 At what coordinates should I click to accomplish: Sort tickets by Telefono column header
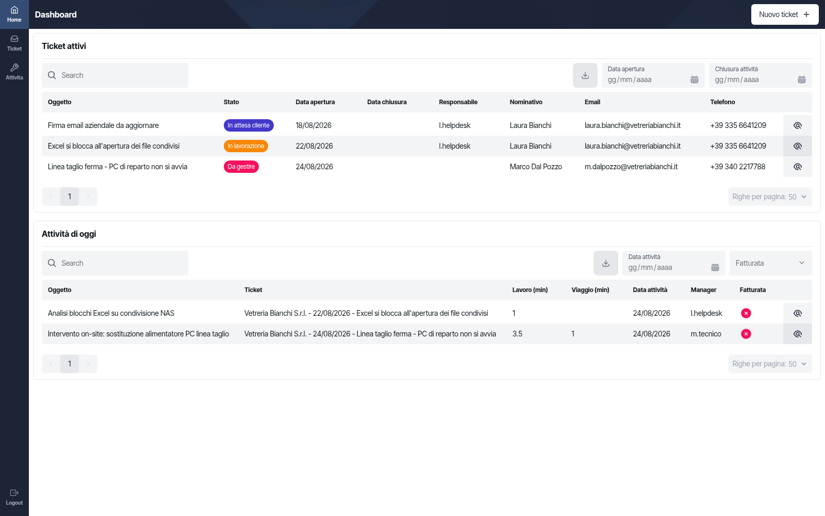[x=722, y=102]
